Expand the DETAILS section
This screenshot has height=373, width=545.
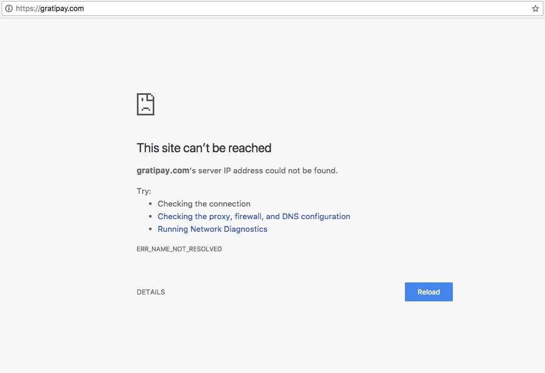[x=151, y=292]
